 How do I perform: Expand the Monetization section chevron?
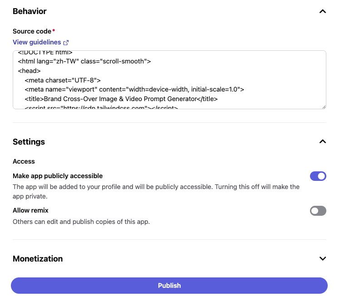pos(323,259)
